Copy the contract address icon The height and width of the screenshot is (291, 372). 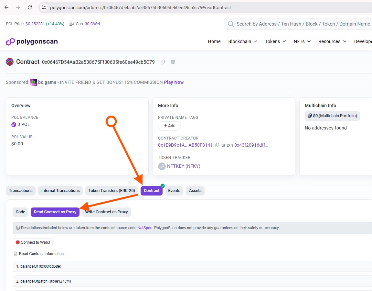click(163, 62)
